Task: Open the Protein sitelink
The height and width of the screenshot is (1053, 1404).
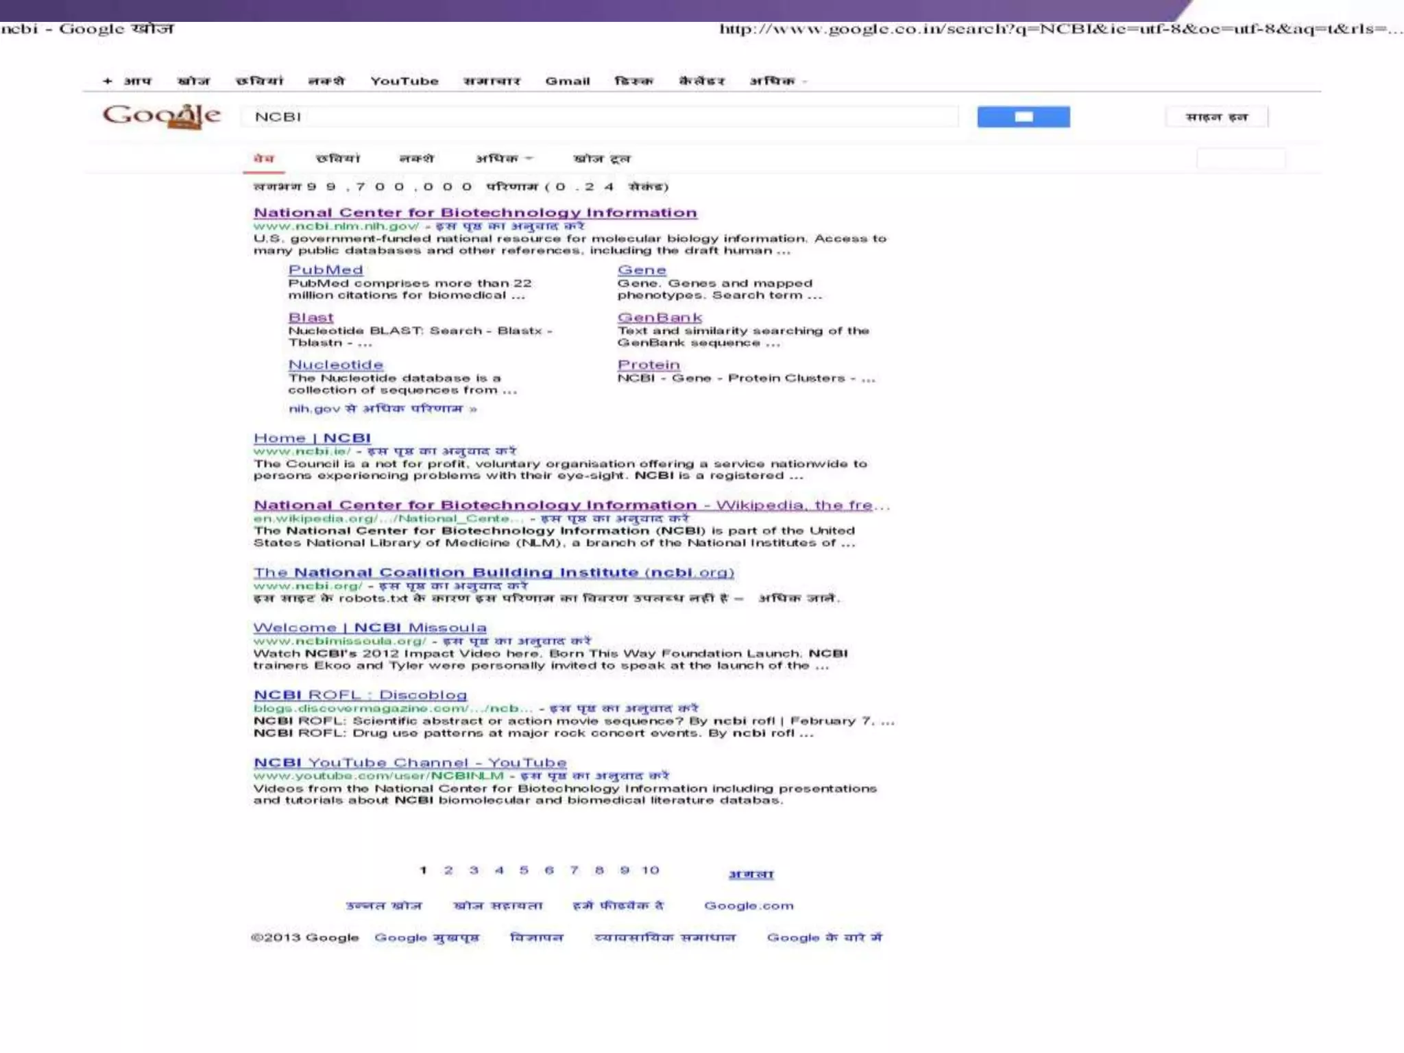Action: pyautogui.click(x=648, y=365)
